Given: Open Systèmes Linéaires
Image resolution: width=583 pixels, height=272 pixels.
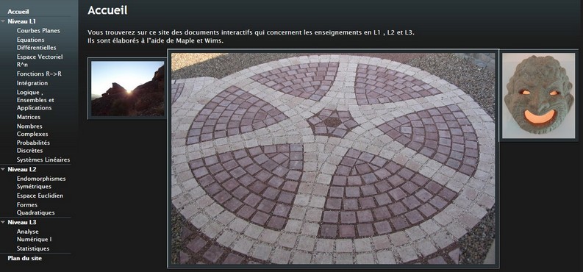Looking at the screenshot, I should (43, 160).
